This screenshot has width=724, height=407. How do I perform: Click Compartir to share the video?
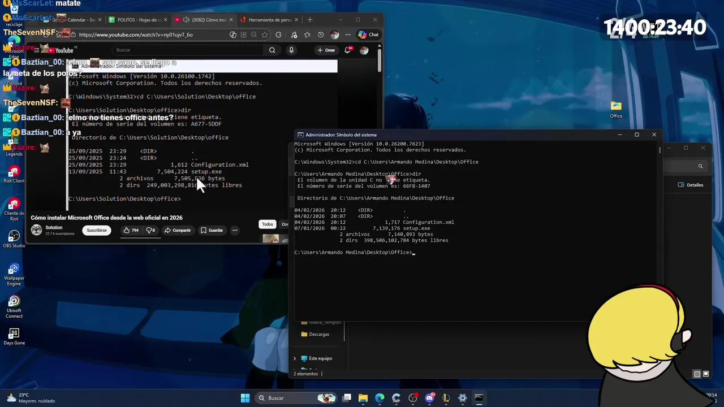[178, 230]
